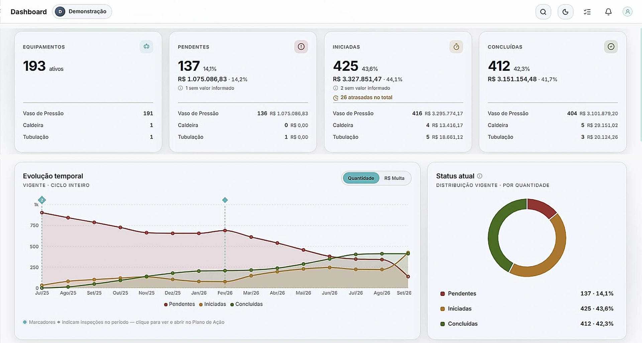Toggle Concluídas series in chart legend
The width and height of the screenshot is (642, 343).
pos(246,304)
